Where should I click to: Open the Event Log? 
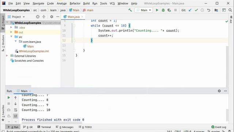(219, 127)
